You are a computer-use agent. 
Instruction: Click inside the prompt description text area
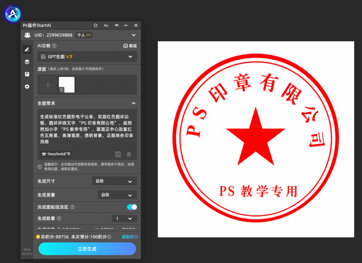(x=87, y=129)
